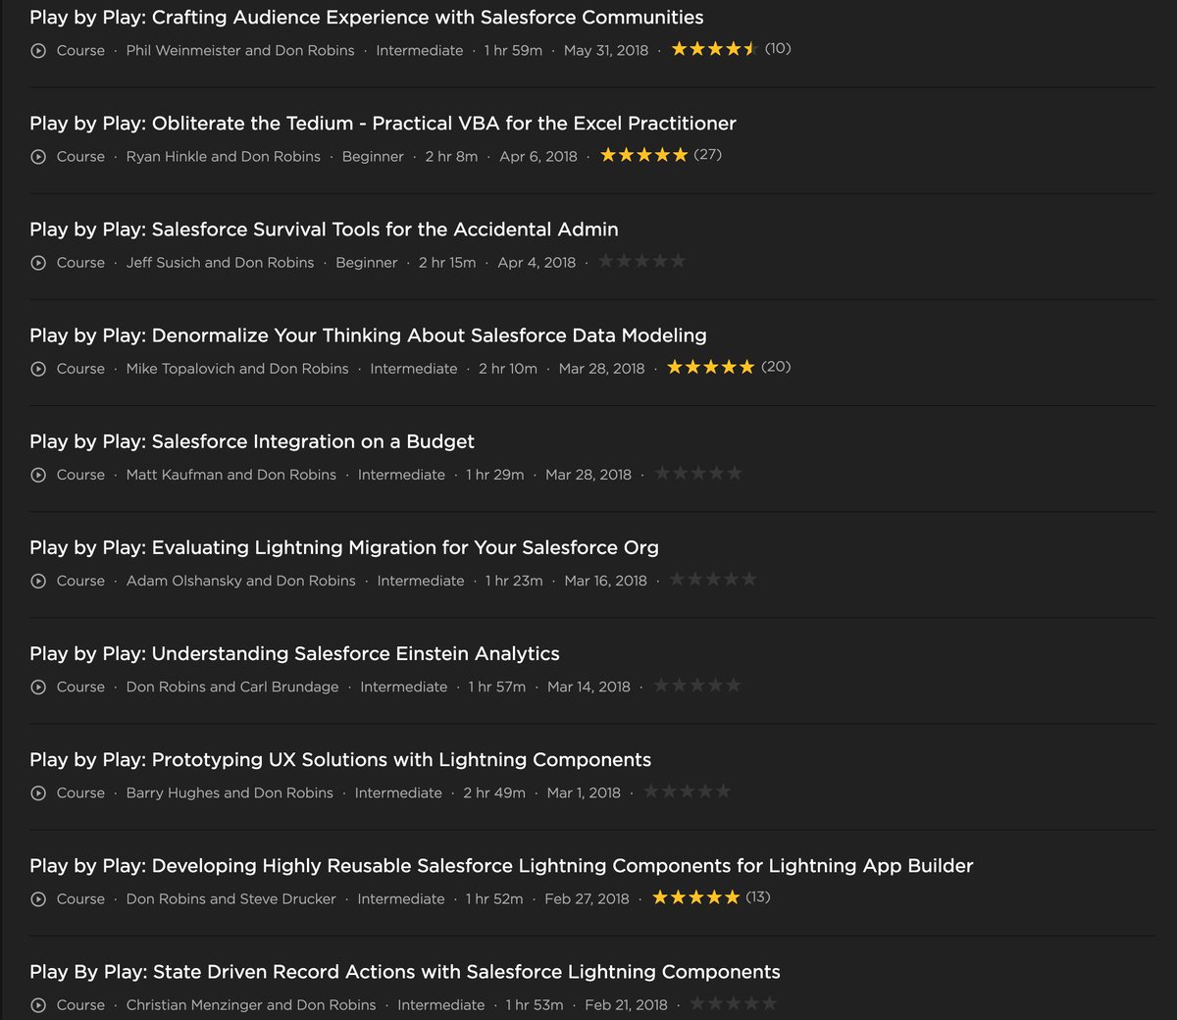Click empty stars for Integration on a Budget
This screenshot has width=1177, height=1020.
(698, 473)
